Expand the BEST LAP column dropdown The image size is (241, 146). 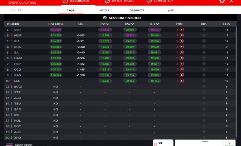pyautogui.click(x=62, y=24)
